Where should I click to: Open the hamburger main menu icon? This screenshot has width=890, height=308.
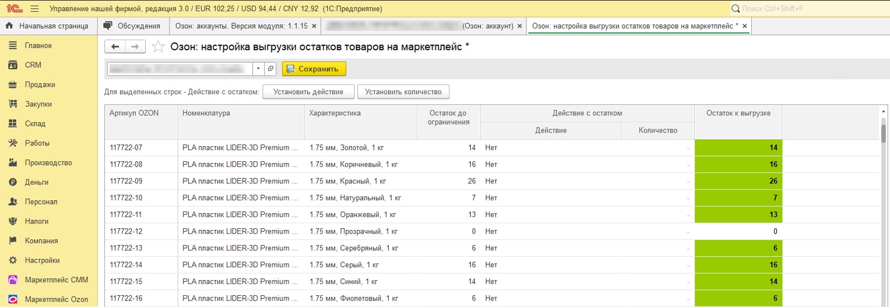(x=34, y=9)
